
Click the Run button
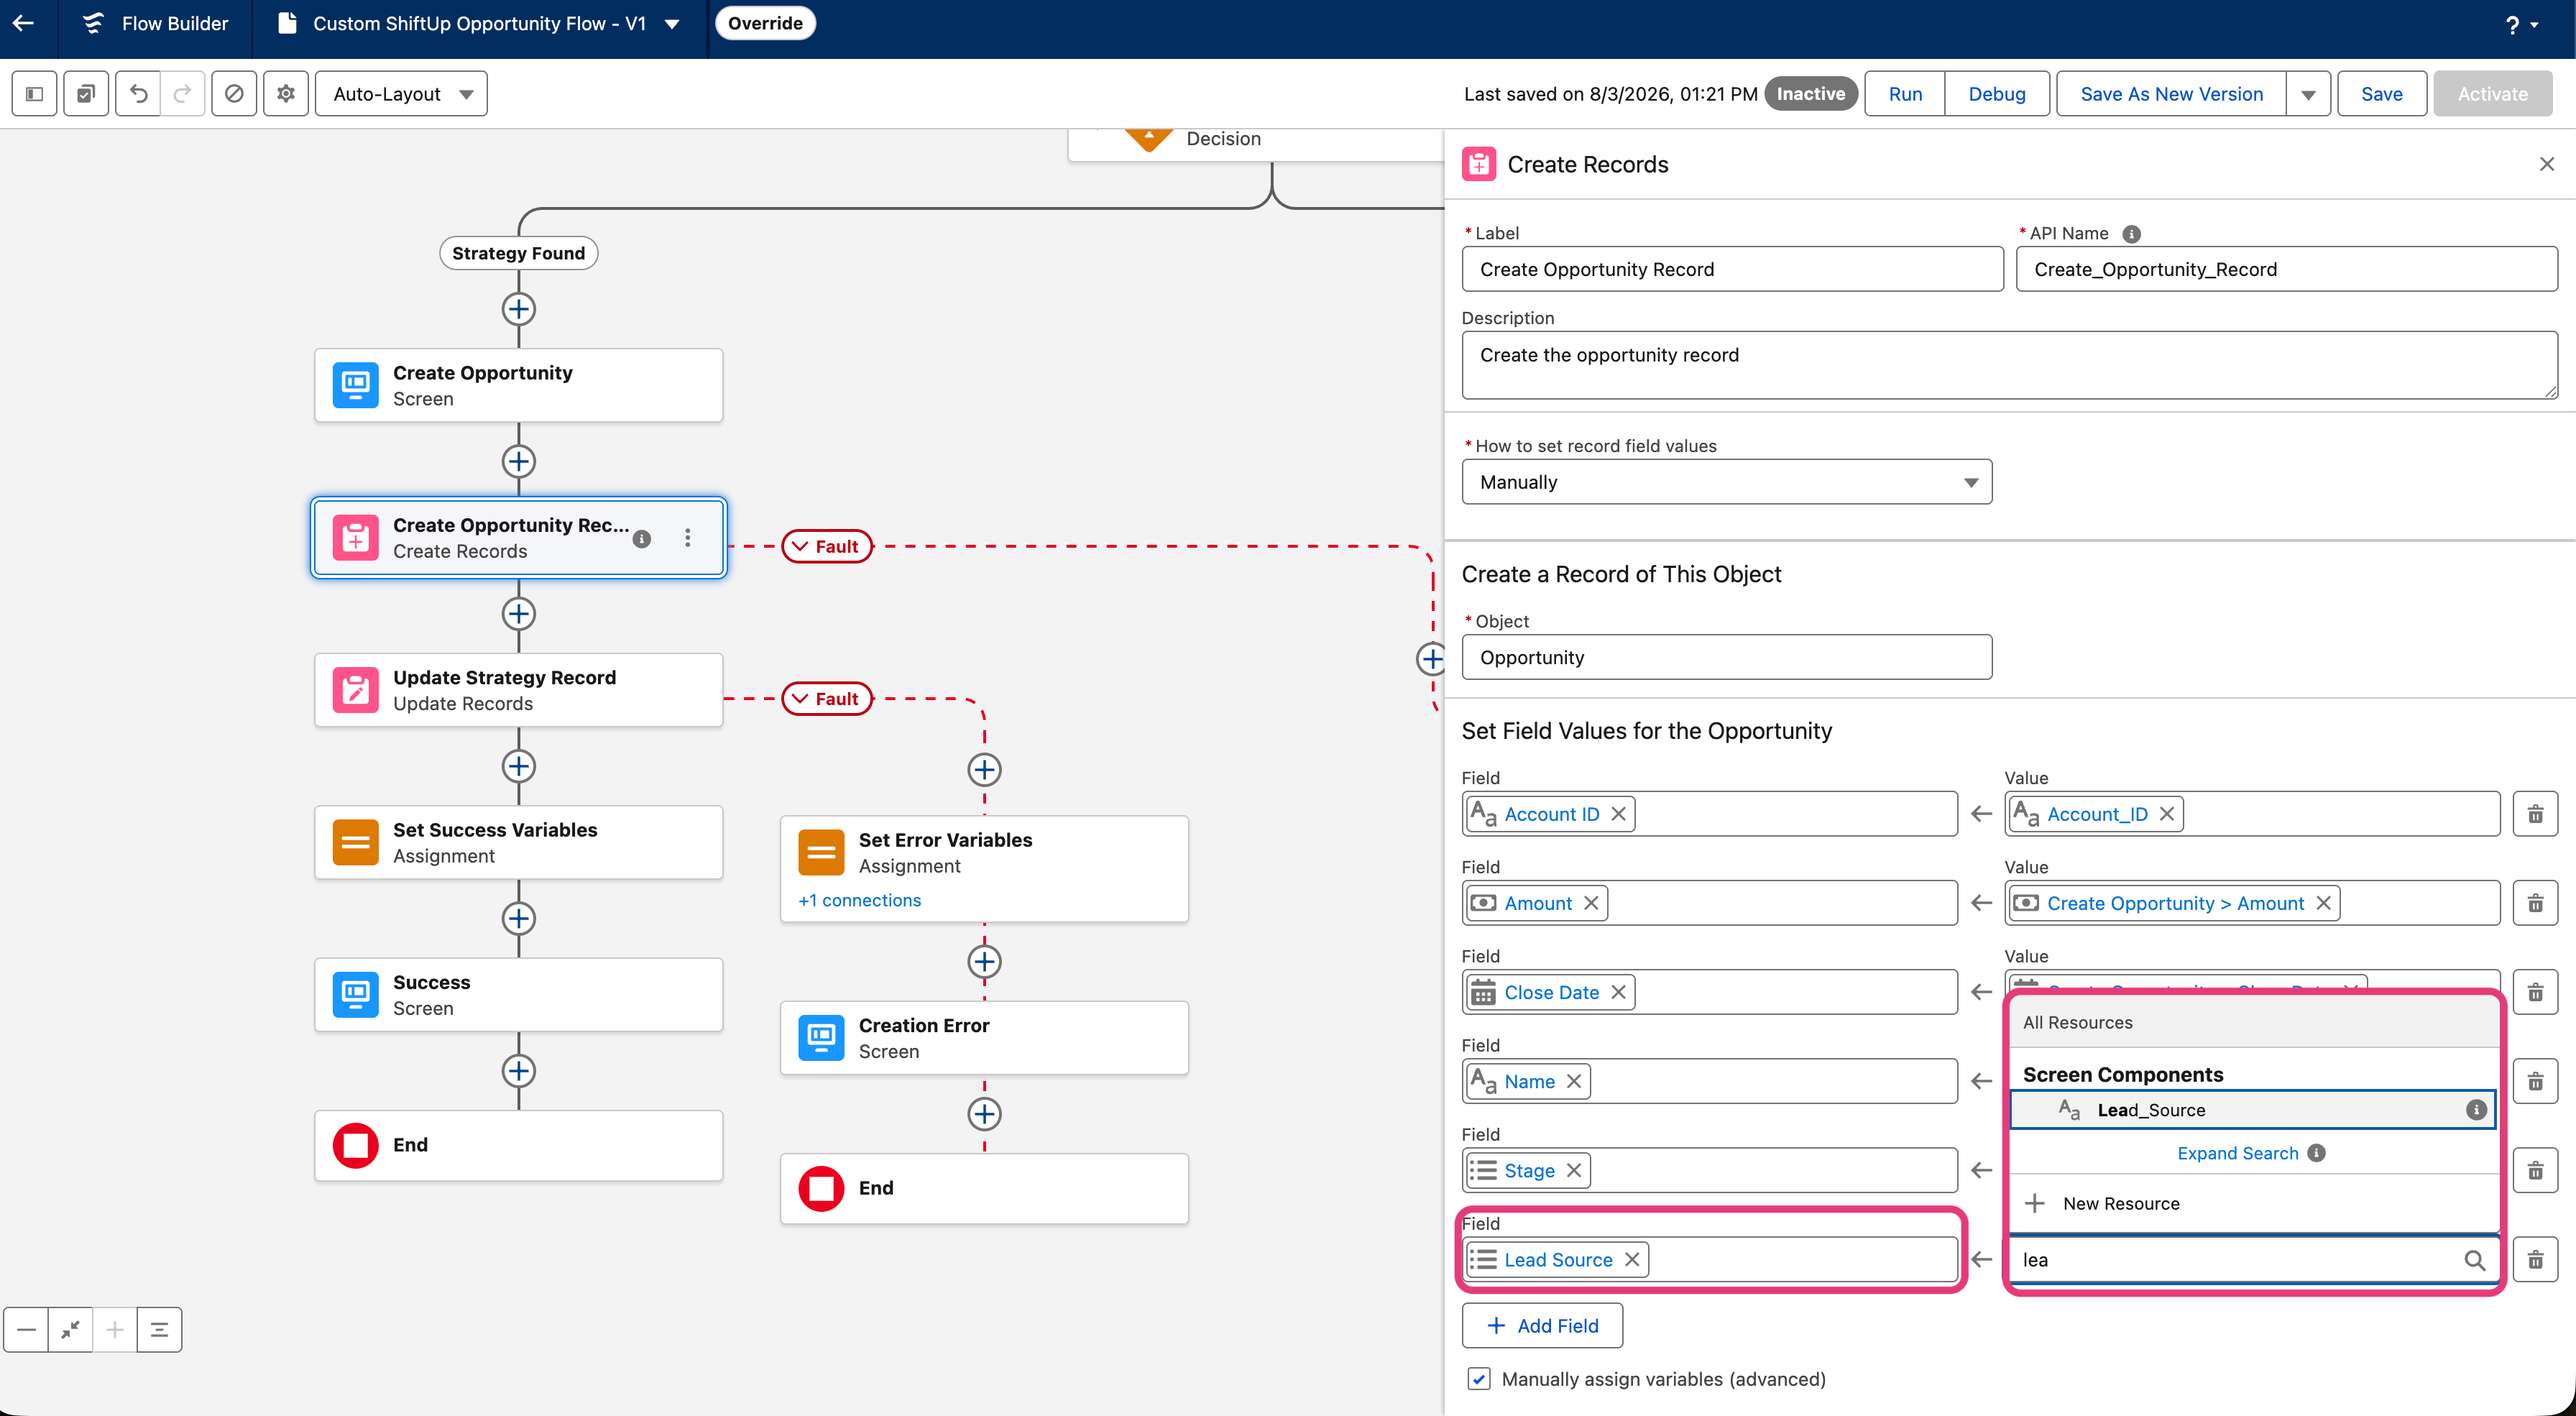click(x=1905, y=94)
